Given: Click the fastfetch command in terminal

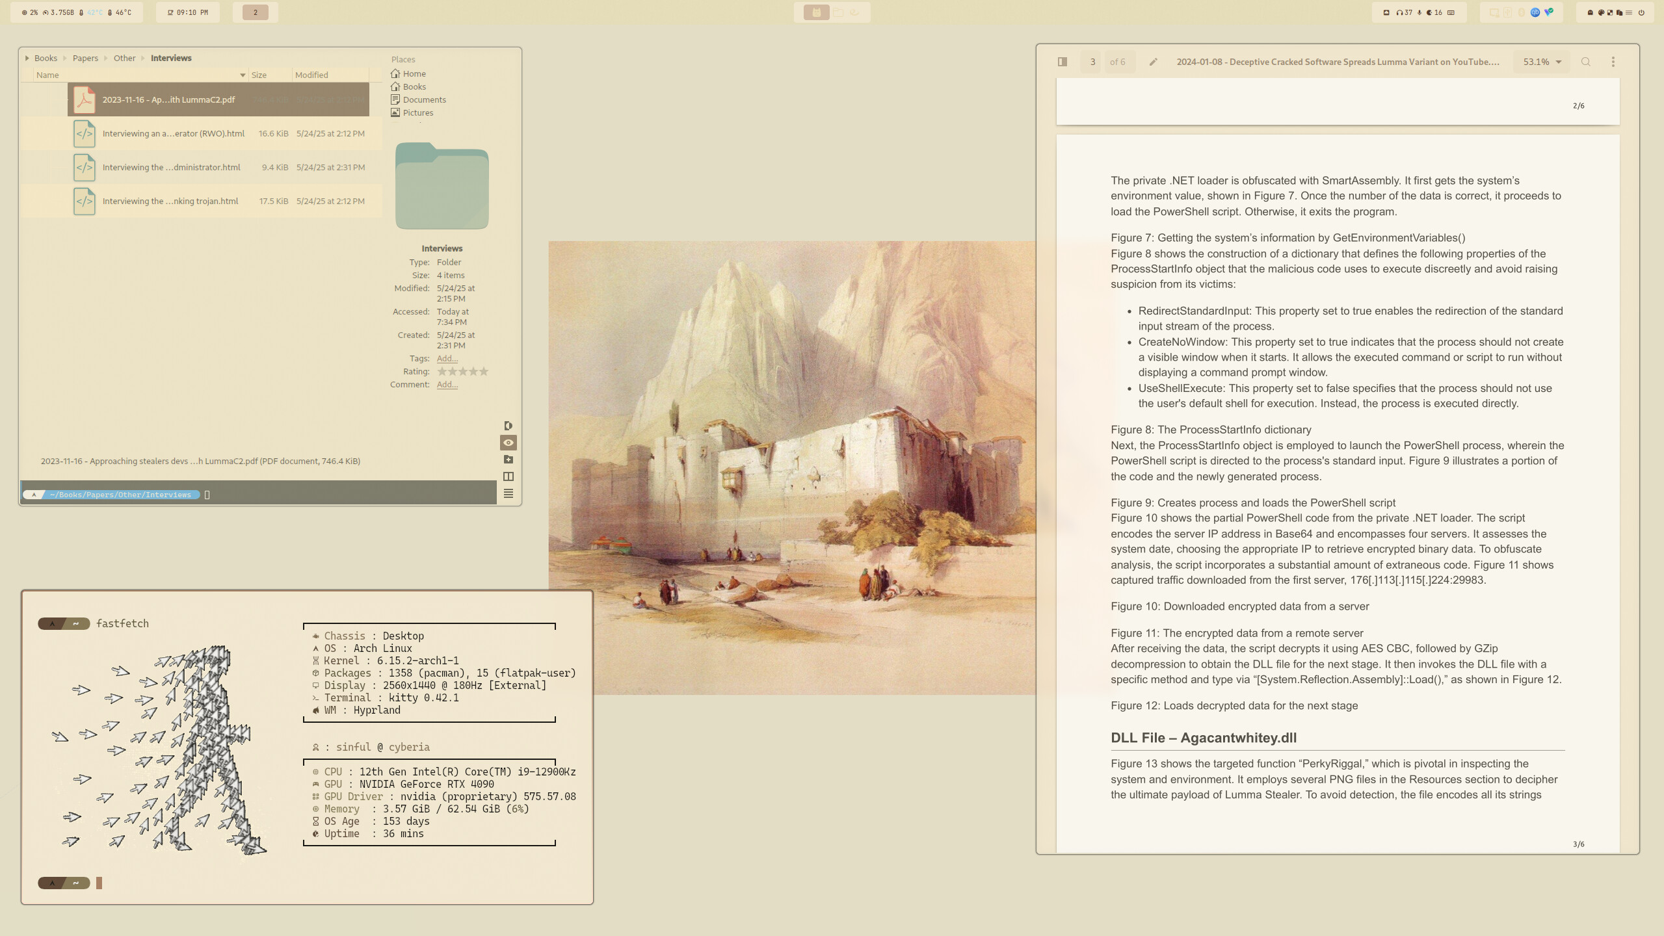Looking at the screenshot, I should (122, 623).
